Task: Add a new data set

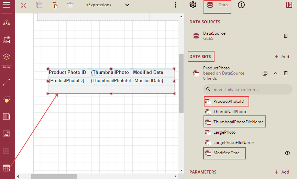Action: coord(282,57)
